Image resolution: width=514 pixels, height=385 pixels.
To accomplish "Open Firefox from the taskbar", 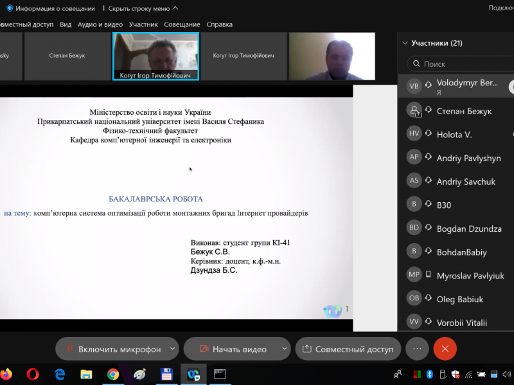I will click(x=6, y=374).
